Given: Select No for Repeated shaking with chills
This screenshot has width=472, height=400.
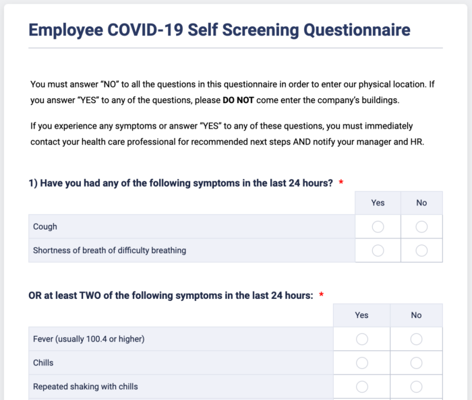Looking at the screenshot, I should click(416, 387).
